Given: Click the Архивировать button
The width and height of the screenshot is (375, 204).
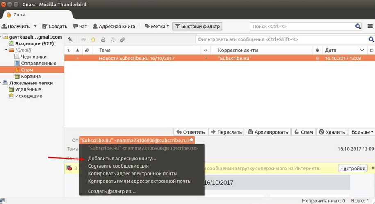Looking at the screenshot, I should click(x=268, y=132).
